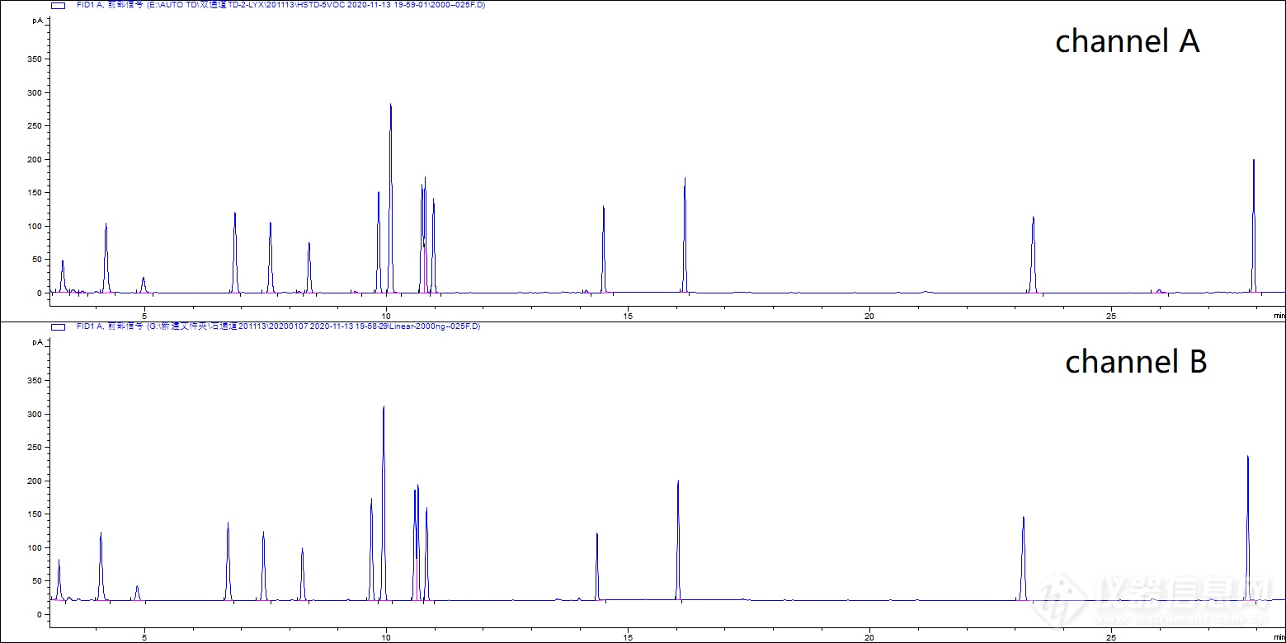
Task: Click the 25 minute label on channel B axis
Action: tap(1111, 636)
